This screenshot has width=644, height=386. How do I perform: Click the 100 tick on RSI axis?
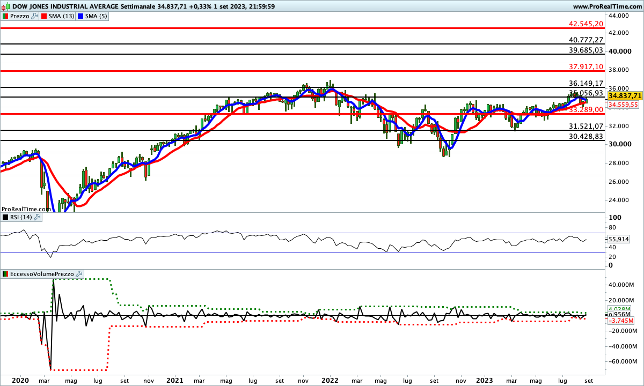(x=615, y=218)
